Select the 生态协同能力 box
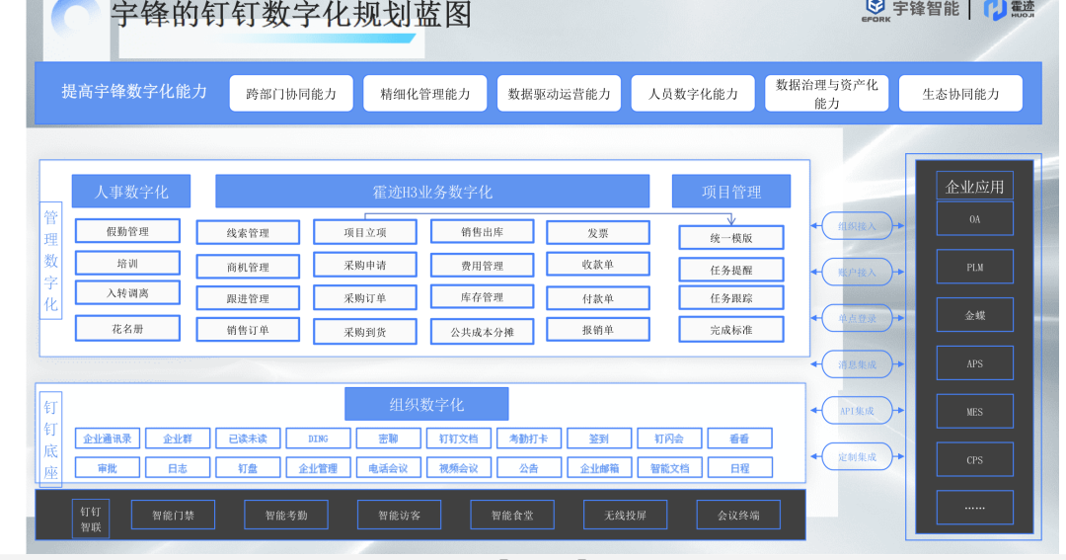This screenshot has height=560, width=1066. [x=960, y=93]
